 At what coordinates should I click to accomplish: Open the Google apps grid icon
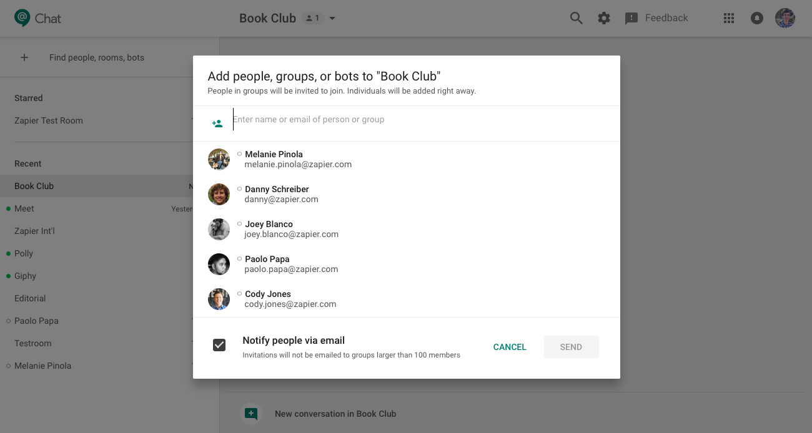[x=728, y=18]
